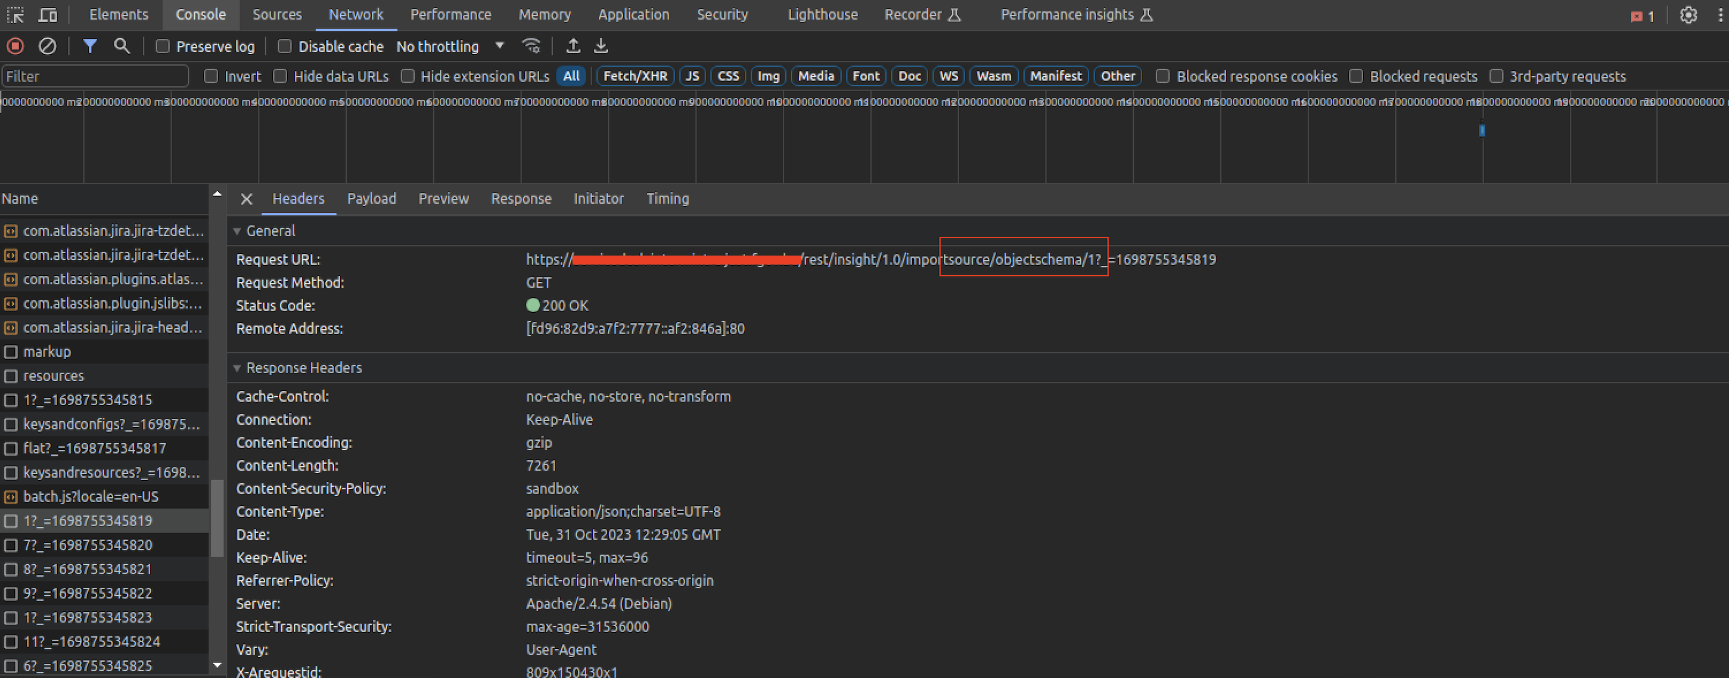The width and height of the screenshot is (1729, 678).
Task: Toggle the filter funnel icon
Action: coord(90,46)
